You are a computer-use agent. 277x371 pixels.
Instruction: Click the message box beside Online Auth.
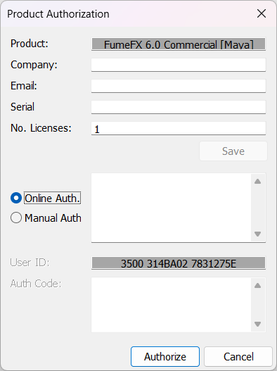[171, 208]
